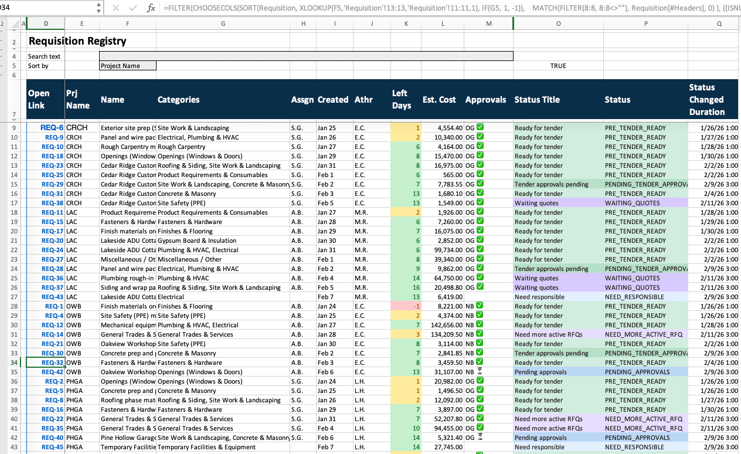741x454 pixels.
Task: Select the TRUE sort-direction cell
Action: tap(558, 66)
